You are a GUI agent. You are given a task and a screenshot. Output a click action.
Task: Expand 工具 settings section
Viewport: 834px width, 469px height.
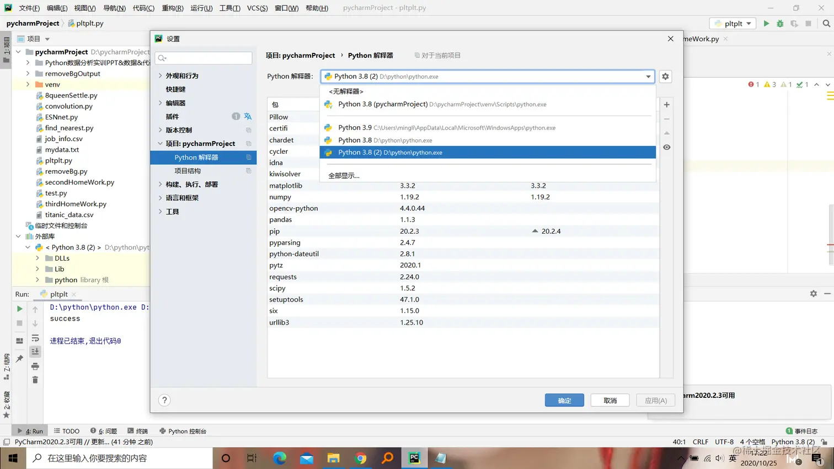coord(161,212)
